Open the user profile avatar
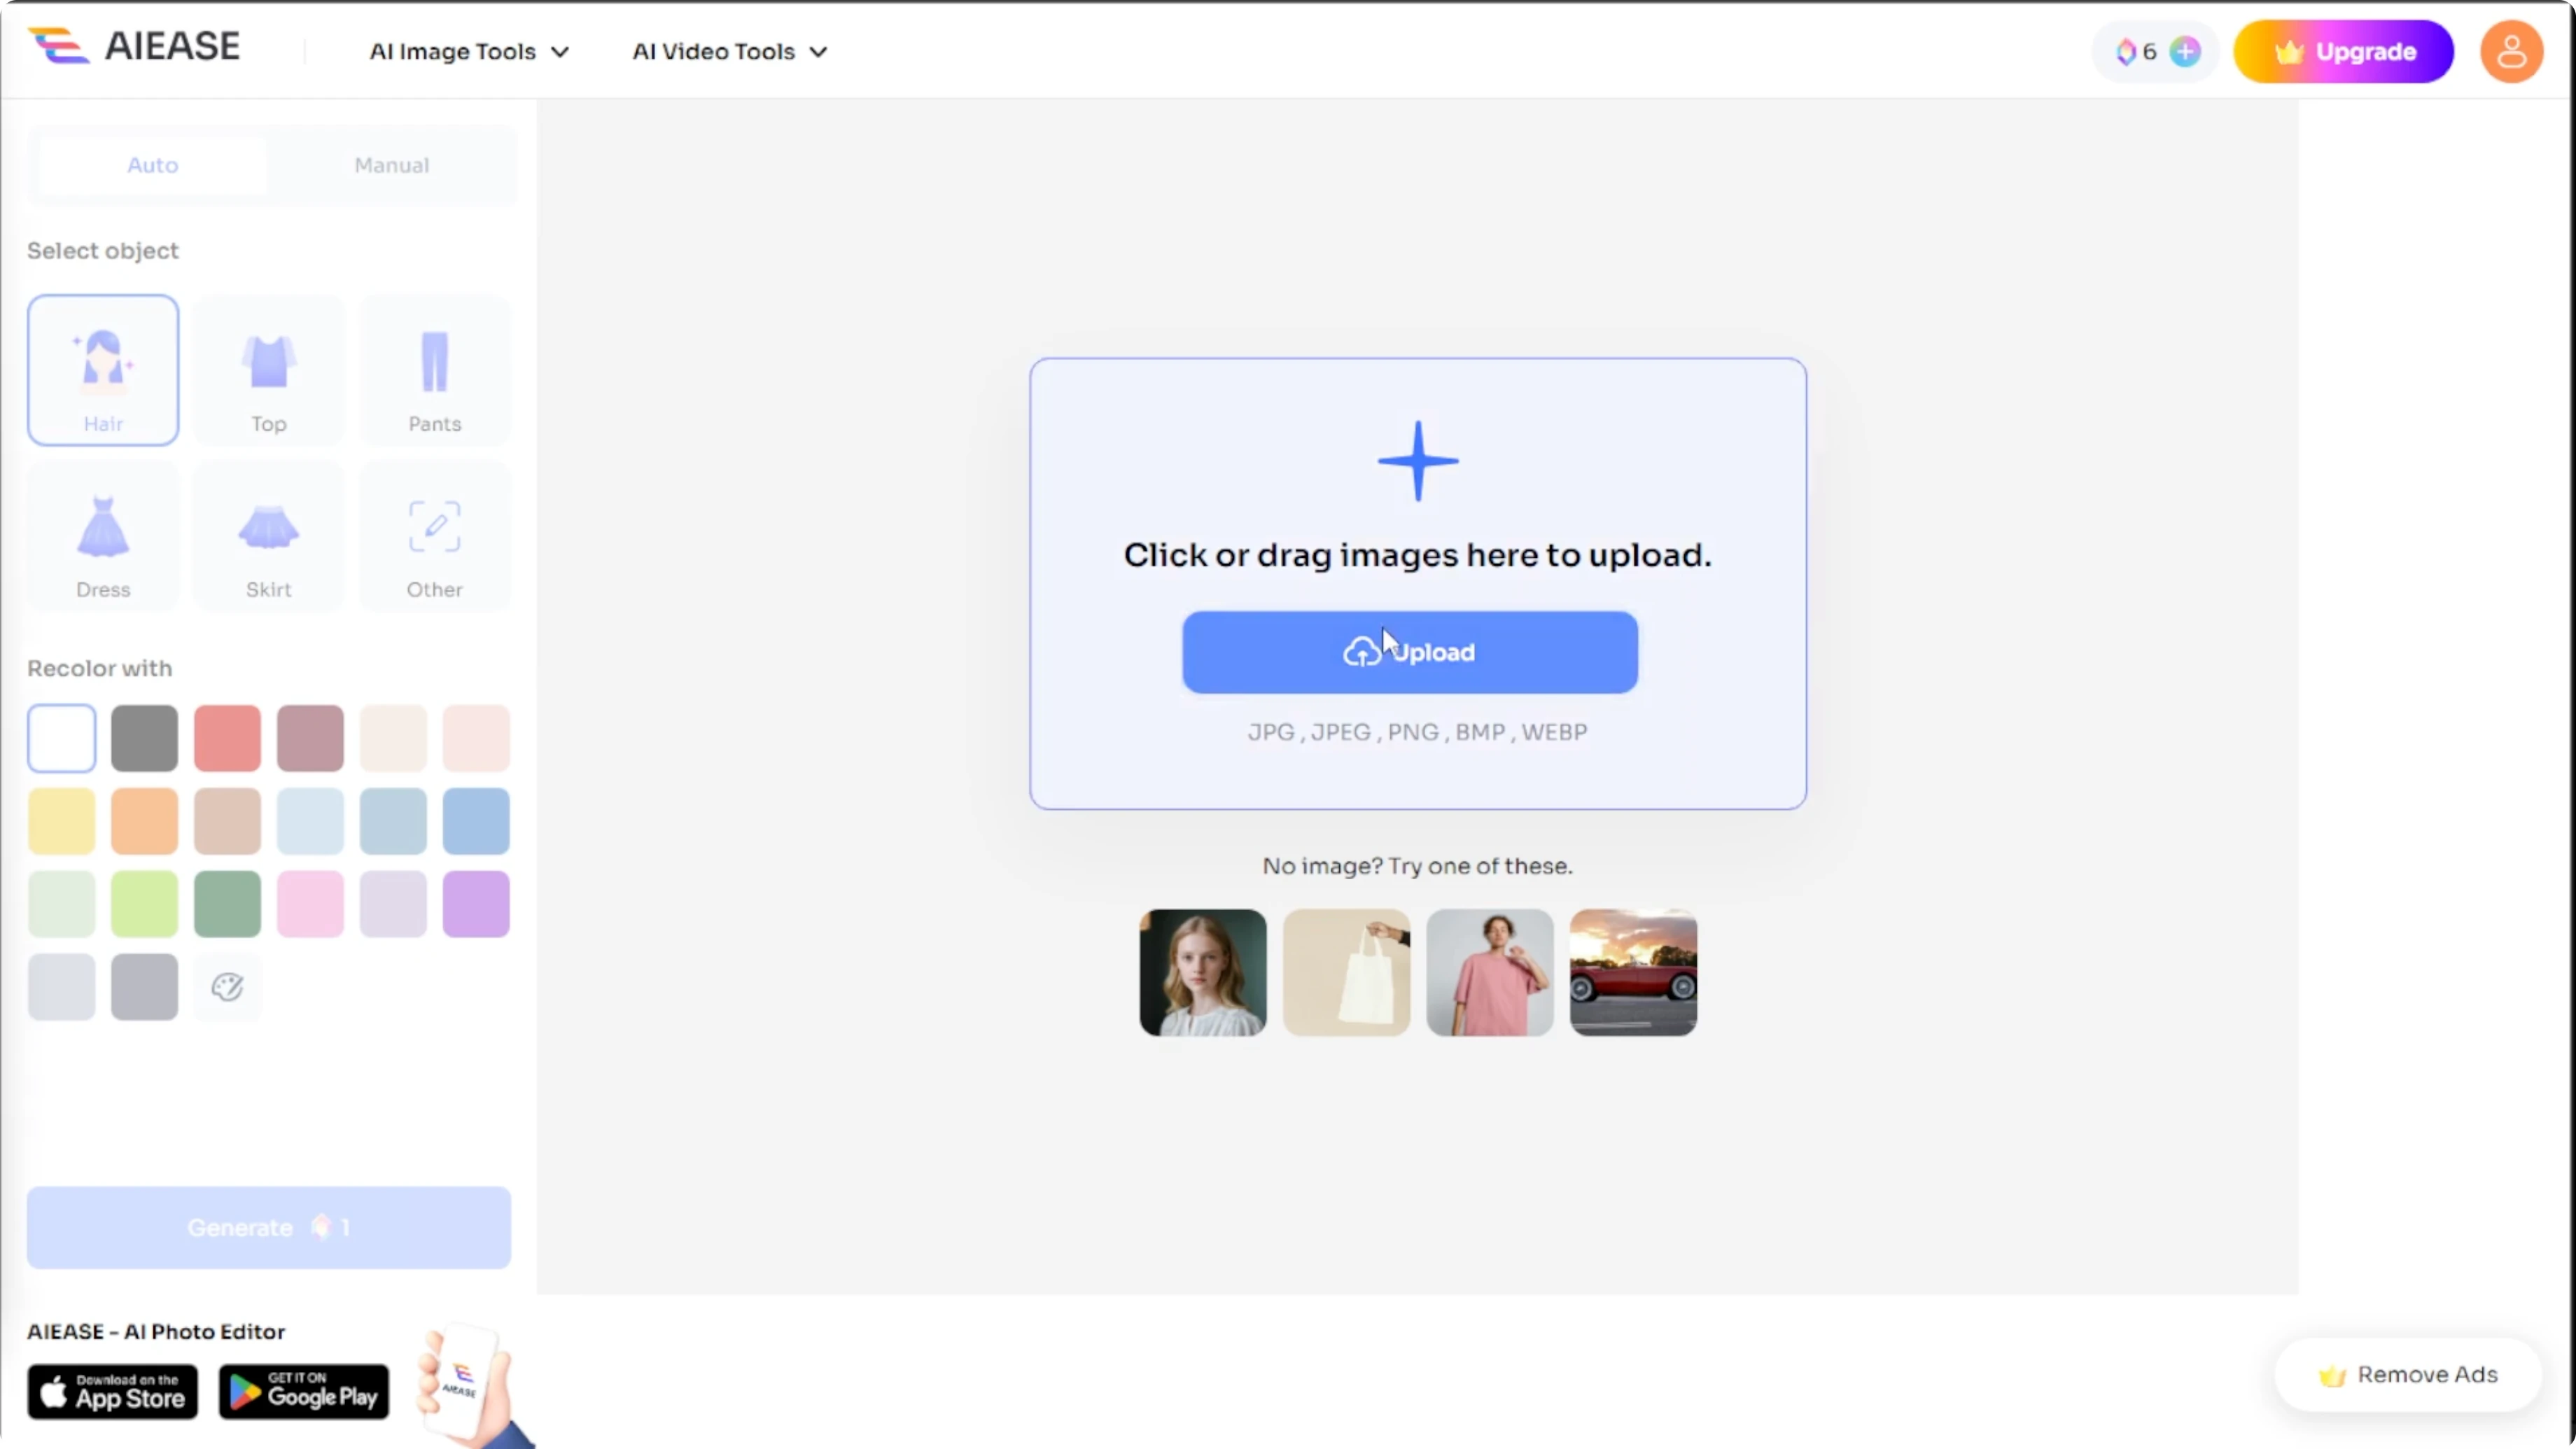The width and height of the screenshot is (2576, 1449). click(2511, 51)
